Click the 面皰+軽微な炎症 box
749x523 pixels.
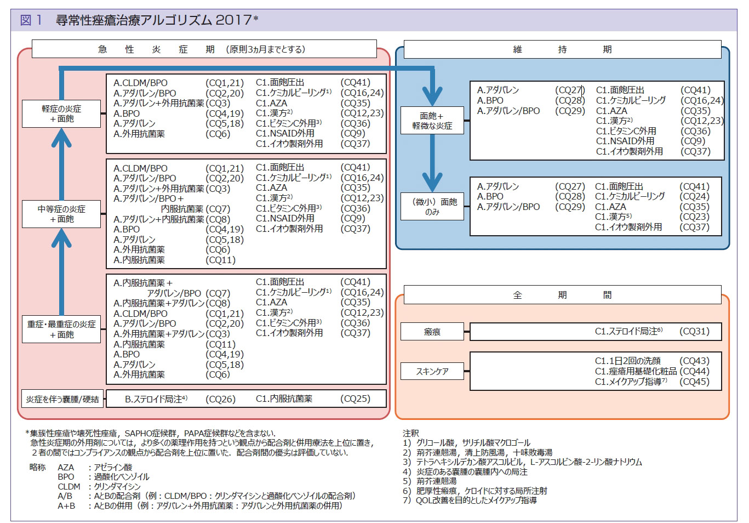[432, 121]
